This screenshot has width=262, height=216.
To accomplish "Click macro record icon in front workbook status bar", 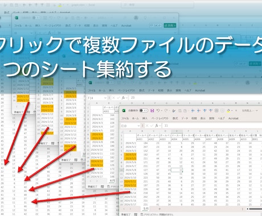I will tap(136, 214).
